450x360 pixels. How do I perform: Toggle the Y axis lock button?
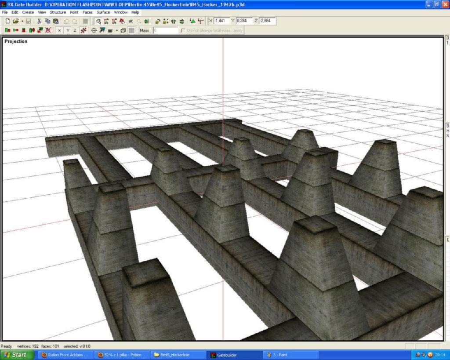pyautogui.click(x=67, y=30)
